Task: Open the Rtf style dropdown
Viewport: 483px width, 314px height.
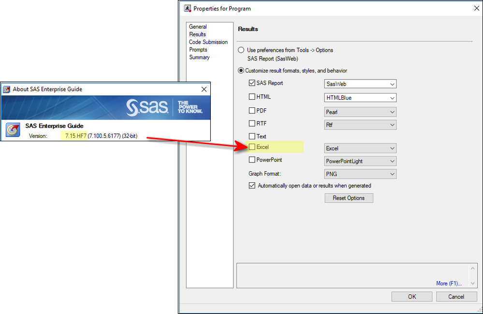Action: (x=360, y=125)
